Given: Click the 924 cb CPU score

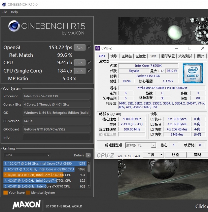Looking at the screenshot, I should (65, 63).
